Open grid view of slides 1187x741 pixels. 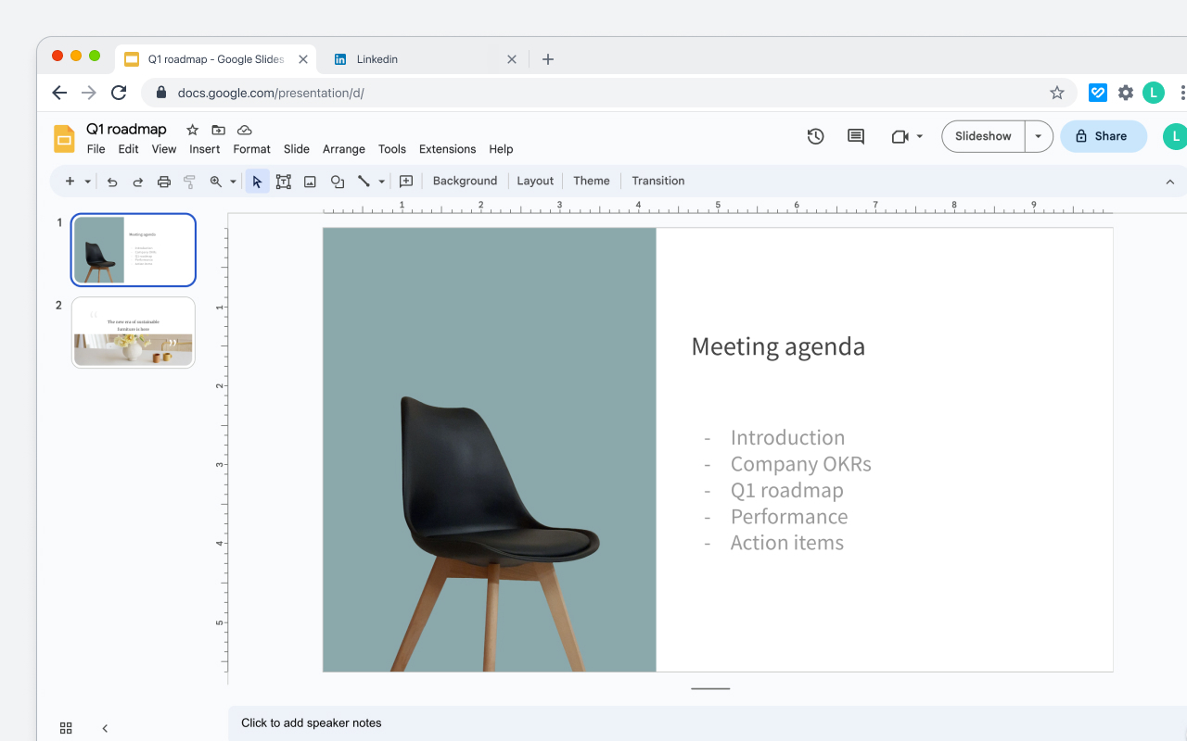click(66, 728)
